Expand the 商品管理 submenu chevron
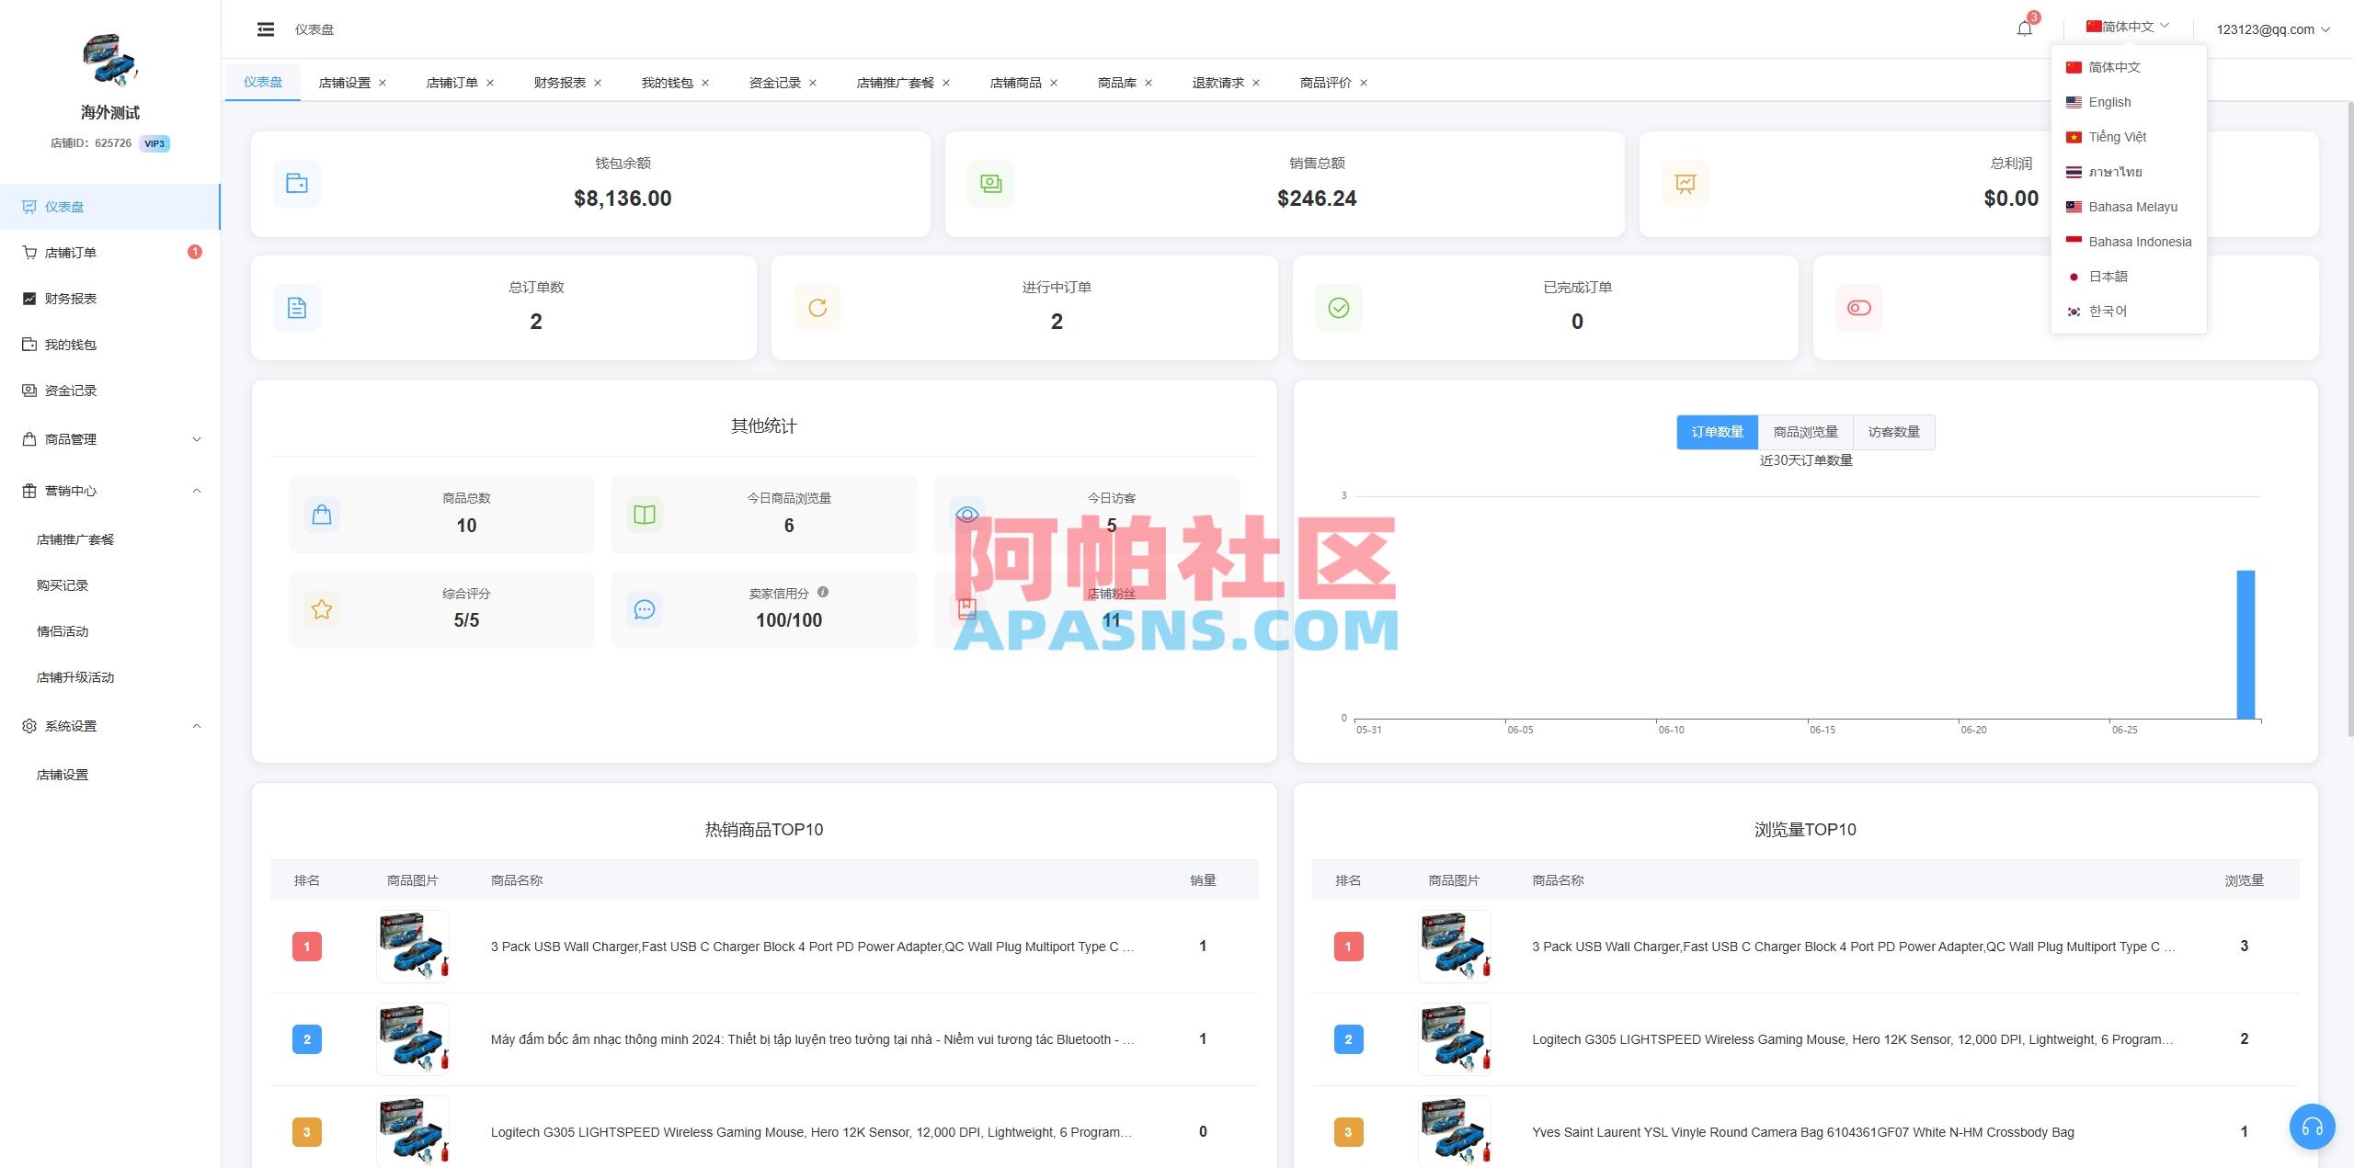2354x1168 pixels. click(196, 439)
